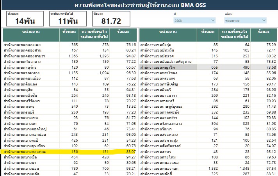The width and height of the screenshot is (278, 176).
Task: Click the value 1,365 for สำนักงานเขตคลองสามวา
Action: (73, 56)
